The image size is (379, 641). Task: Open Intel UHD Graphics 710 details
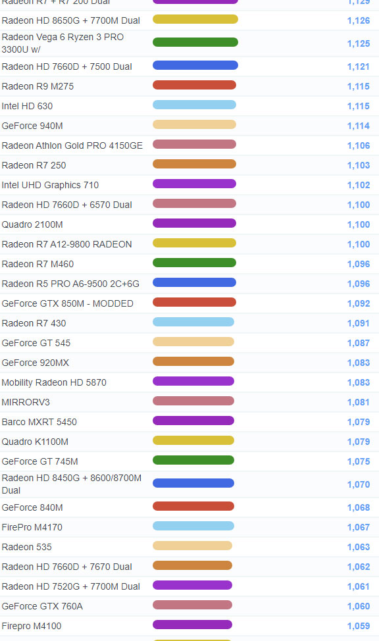pyautogui.click(x=50, y=185)
